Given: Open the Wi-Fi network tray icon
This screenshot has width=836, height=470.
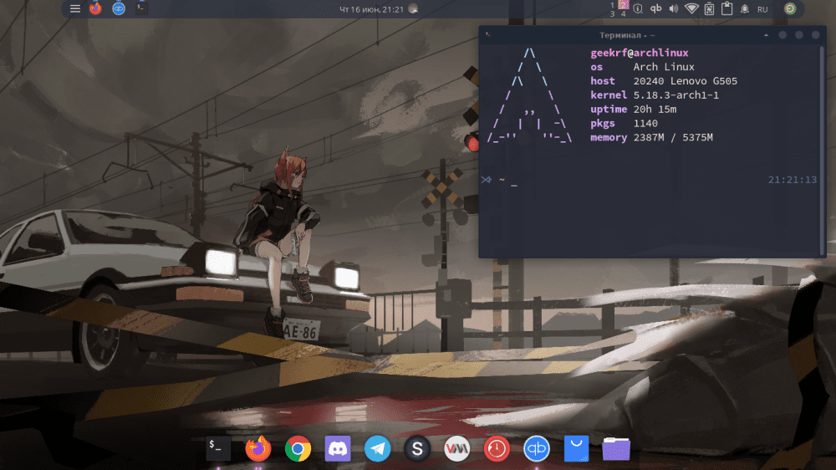Looking at the screenshot, I should click(691, 8).
